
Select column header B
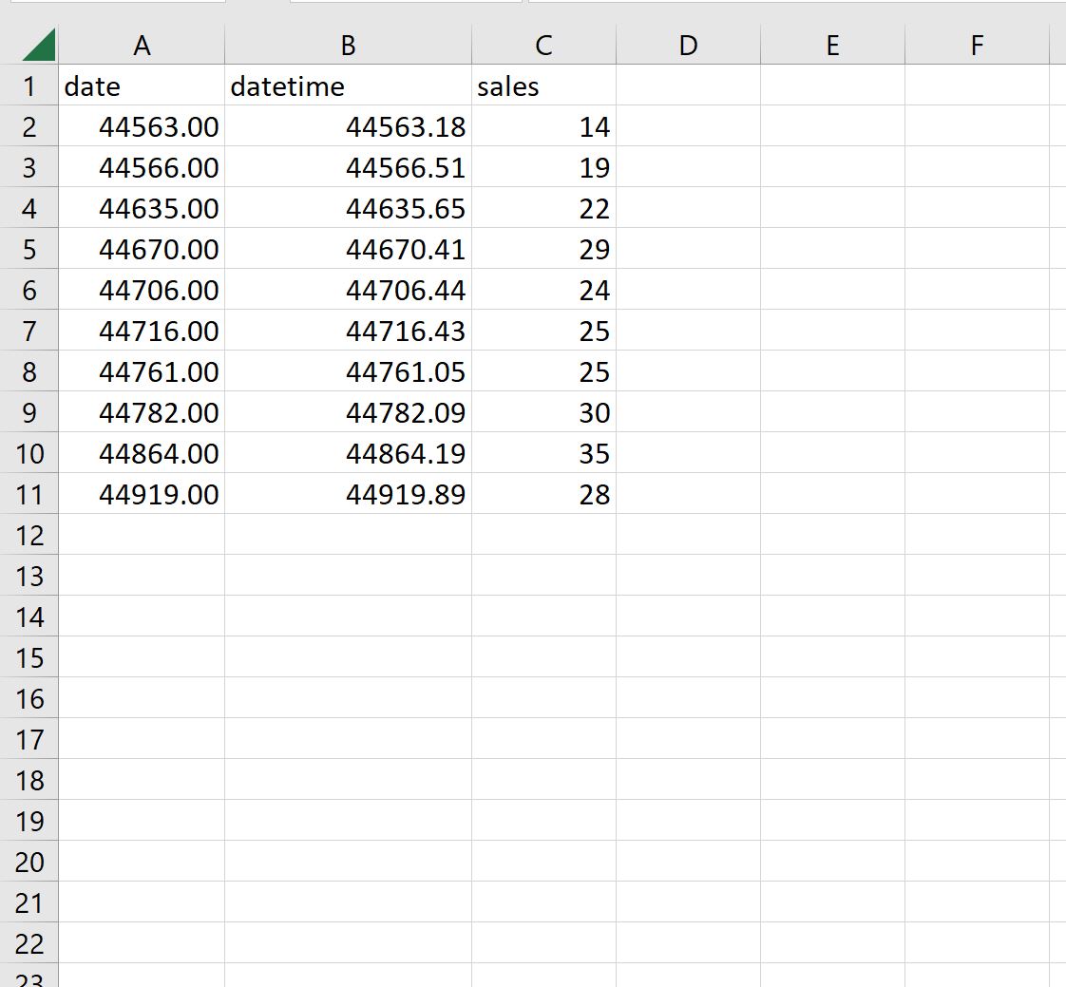[347, 44]
